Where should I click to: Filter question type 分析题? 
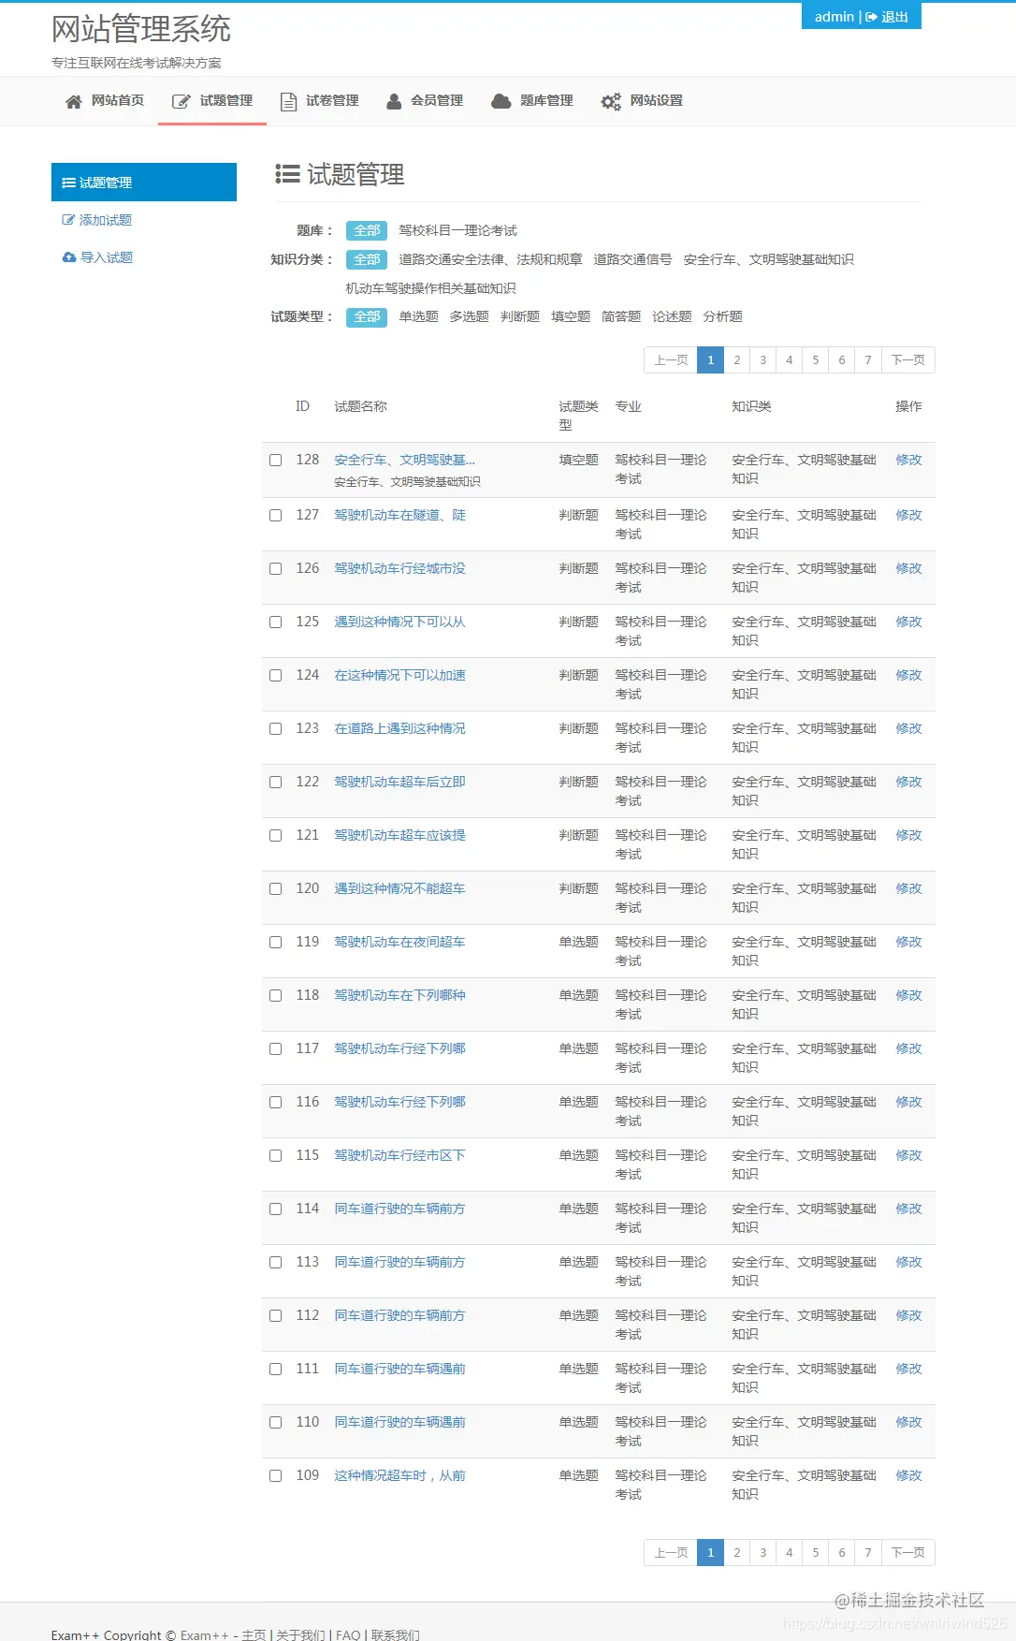722,316
